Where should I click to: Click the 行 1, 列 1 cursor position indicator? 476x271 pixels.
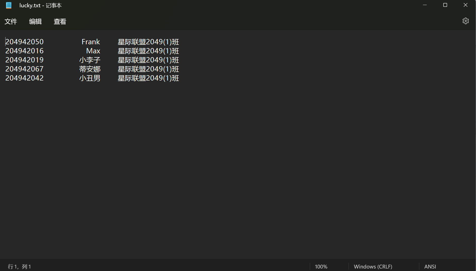tap(19, 266)
